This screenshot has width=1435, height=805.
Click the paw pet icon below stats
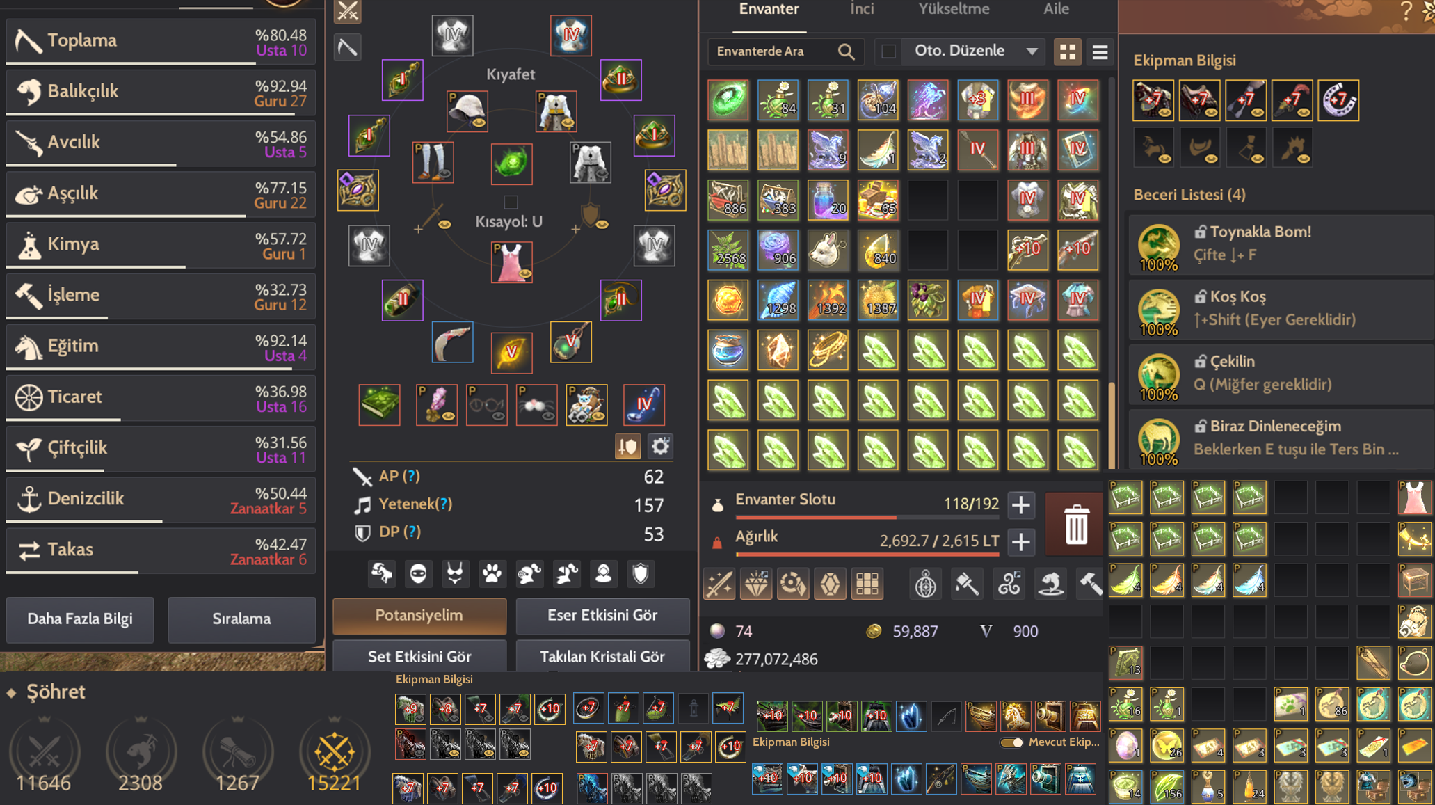pyautogui.click(x=492, y=574)
